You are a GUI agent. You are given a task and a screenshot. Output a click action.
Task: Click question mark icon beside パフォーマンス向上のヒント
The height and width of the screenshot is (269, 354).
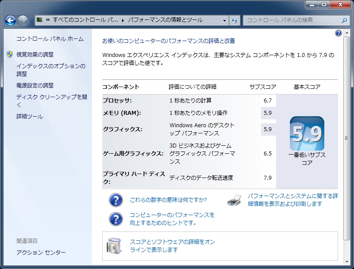click(116, 219)
